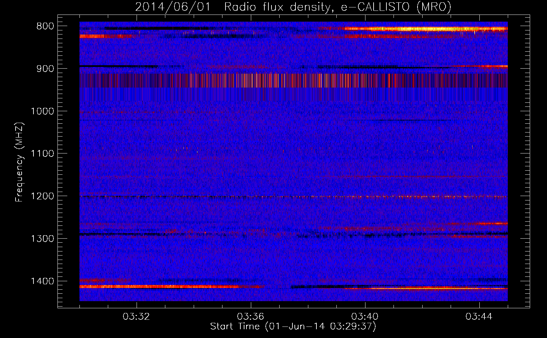Click the 1100 frequency tick label

click(42, 154)
